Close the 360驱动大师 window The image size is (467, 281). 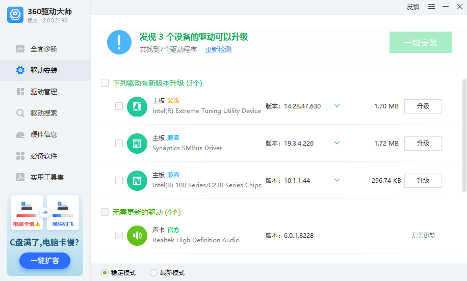460,7
